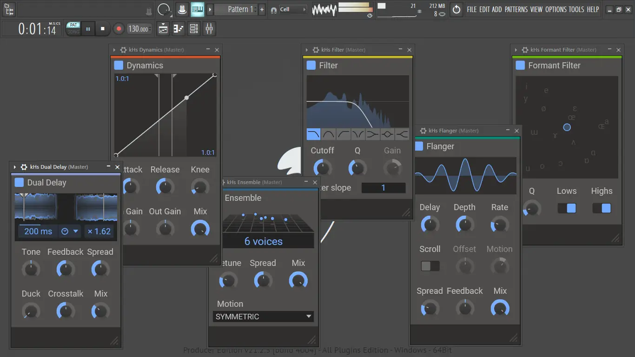Click the gear icon in kHs Dual Delay title
The height and width of the screenshot is (357, 635).
tap(24, 167)
